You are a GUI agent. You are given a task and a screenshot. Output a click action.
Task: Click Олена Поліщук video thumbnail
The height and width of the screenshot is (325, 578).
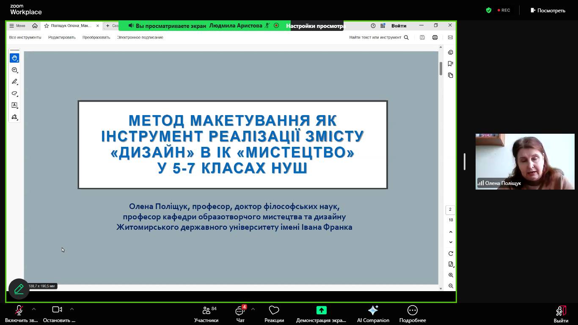click(525, 162)
